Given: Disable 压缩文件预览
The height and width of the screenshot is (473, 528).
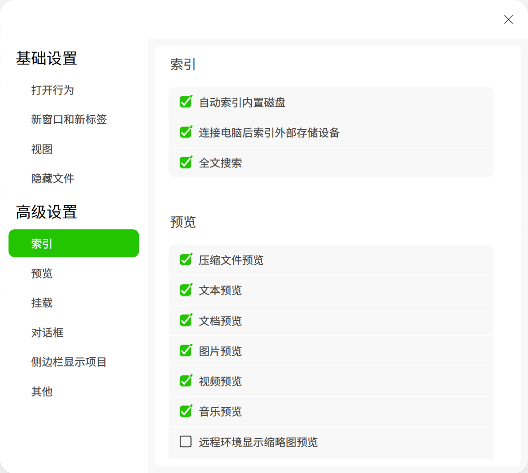Looking at the screenshot, I should tap(185, 259).
